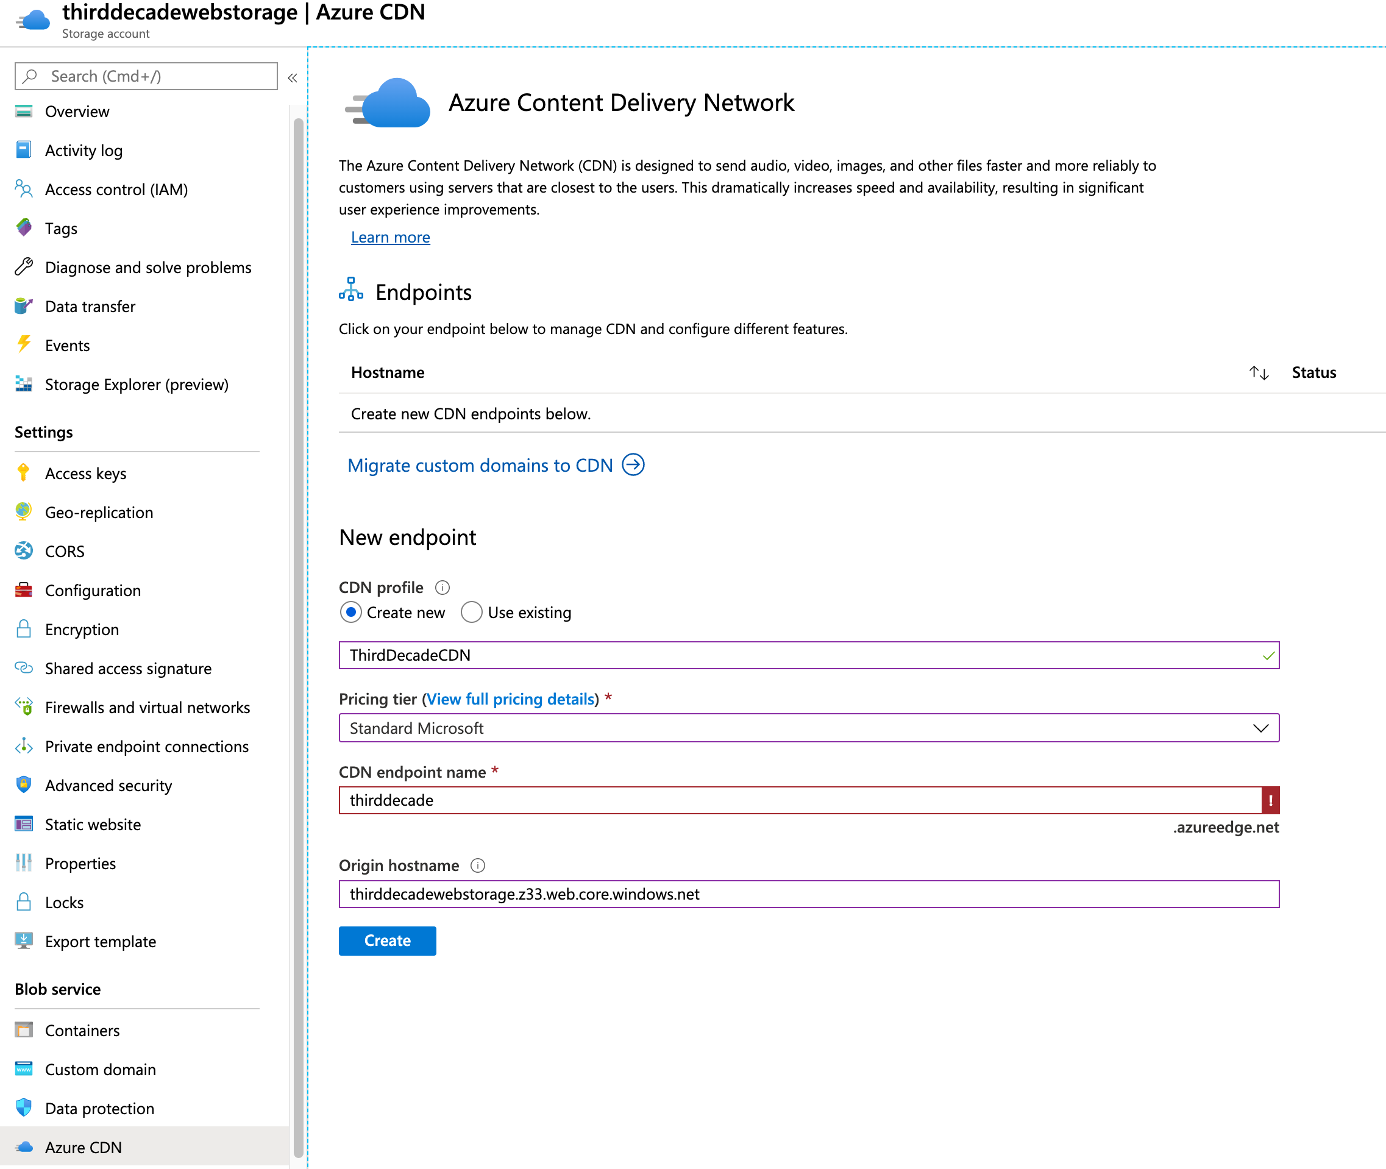Viewport: 1386px width, 1169px height.
Task: Click the Create button
Action: (387, 940)
